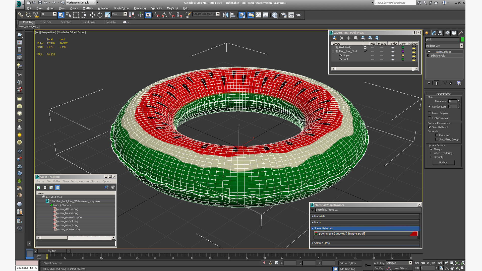Switch to the Freeform ribbon tab
Image resolution: width=482 pixels, height=271 pixels.
pos(46,22)
